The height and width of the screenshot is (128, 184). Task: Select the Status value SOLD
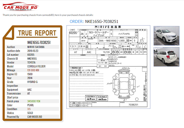30,113
